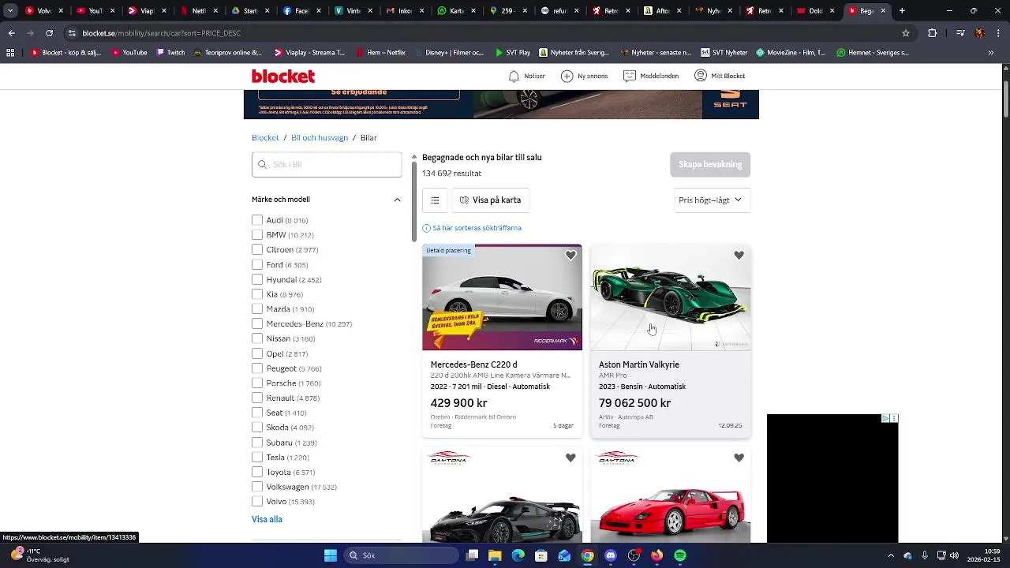Show more bookmarks with the chevron
The width and height of the screenshot is (1010, 568).
click(x=991, y=53)
